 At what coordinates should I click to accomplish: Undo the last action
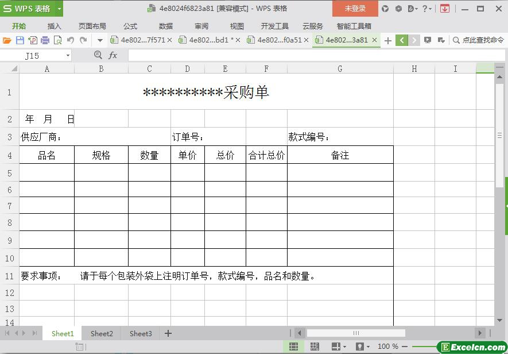[x=70, y=40]
